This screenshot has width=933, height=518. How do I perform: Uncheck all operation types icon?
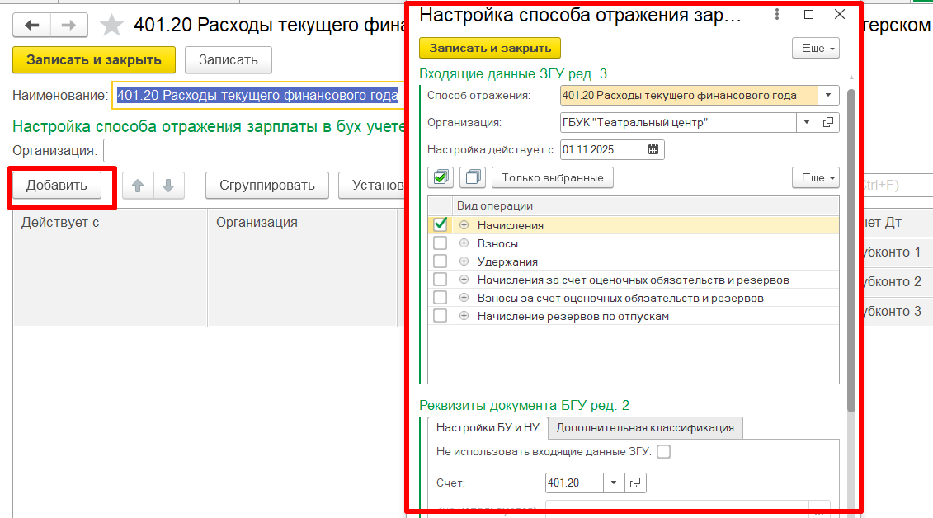click(473, 177)
